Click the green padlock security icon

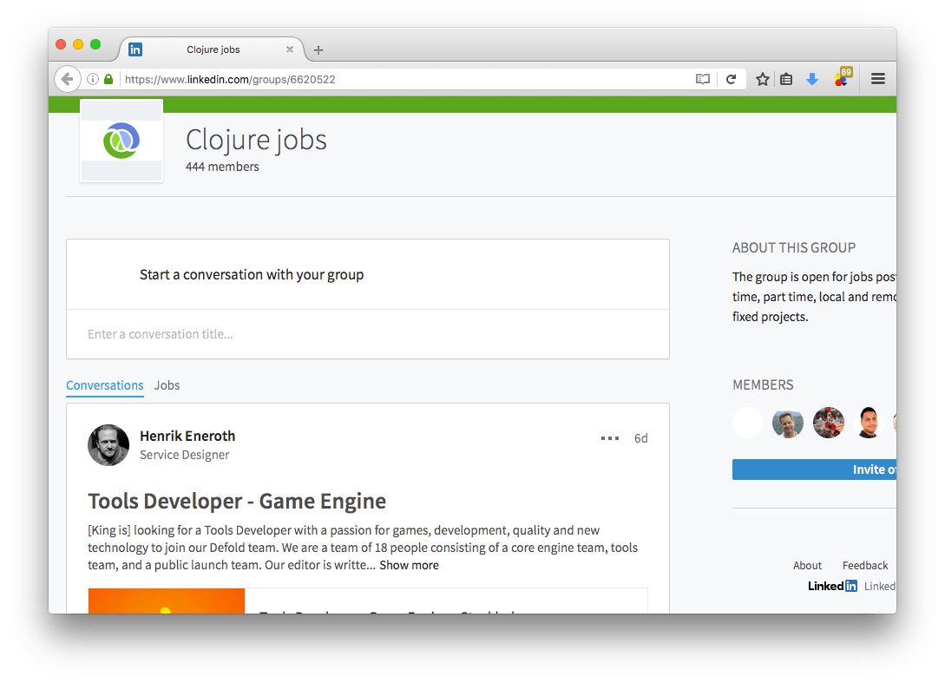coord(108,79)
